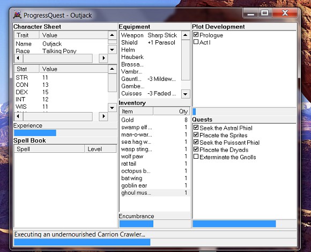Click the Qty column header in Inventory
The image size is (311, 252).
pyautogui.click(x=172, y=111)
